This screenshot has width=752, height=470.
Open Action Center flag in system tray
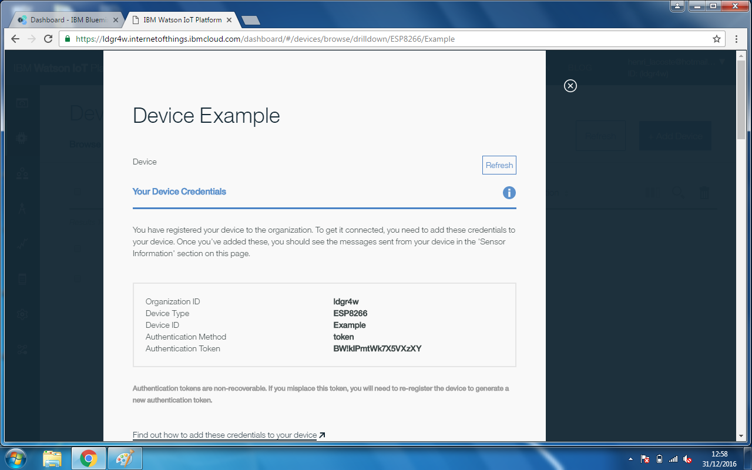pyautogui.click(x=645, y=459)
